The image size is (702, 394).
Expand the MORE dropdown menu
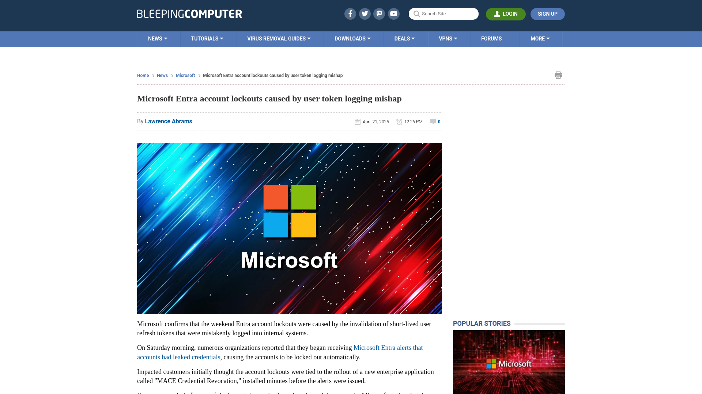coord(540,39)
